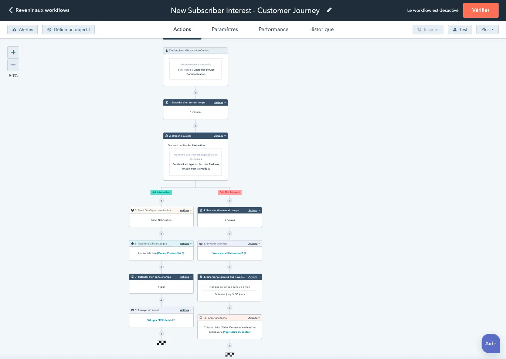Go to the Historique tab
506x359 pixels.
(321, 30)
